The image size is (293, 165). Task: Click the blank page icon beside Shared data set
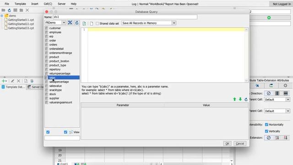click(x=92, y=23)
